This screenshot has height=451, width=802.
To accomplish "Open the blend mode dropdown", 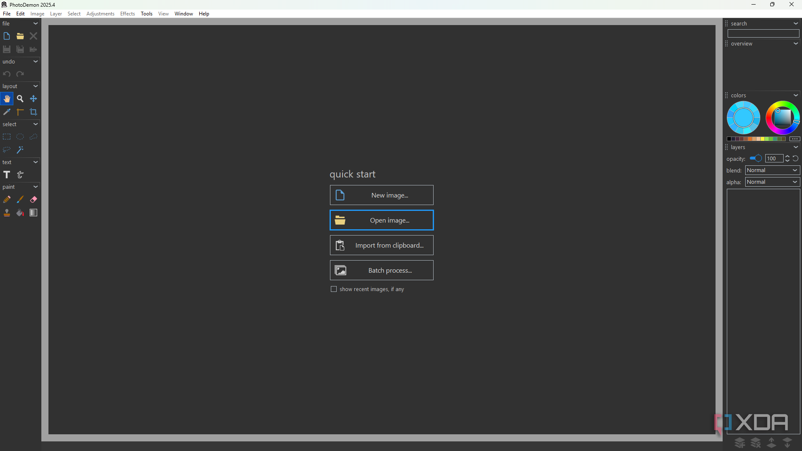I will pos(772,170).
